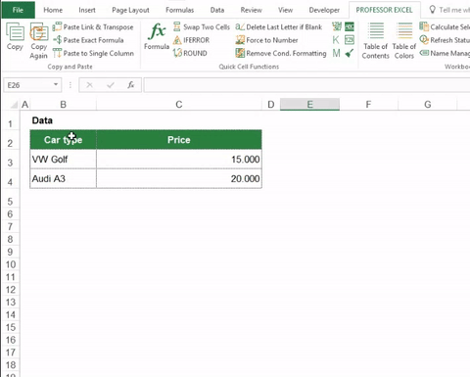Switch to the Insert tab
Image resolution: width=470 pixels, height=377 pixels.
(x=87, y=10)
